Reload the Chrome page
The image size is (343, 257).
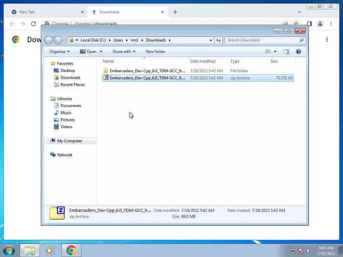pos(33,24)
